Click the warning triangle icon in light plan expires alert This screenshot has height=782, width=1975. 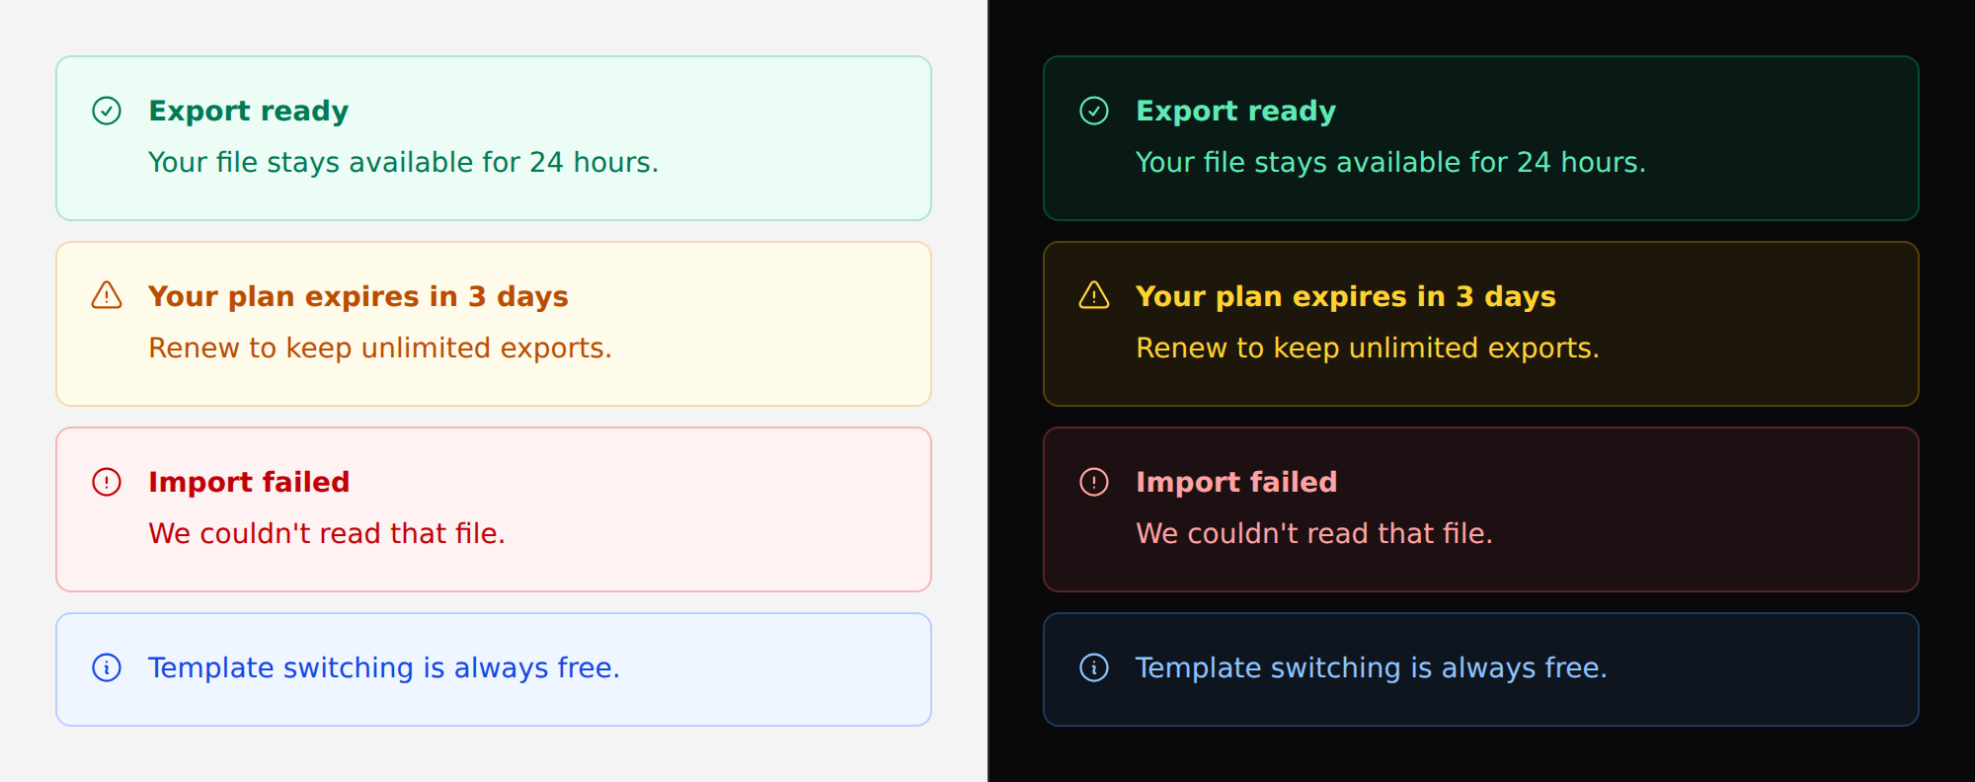point(107,296)
